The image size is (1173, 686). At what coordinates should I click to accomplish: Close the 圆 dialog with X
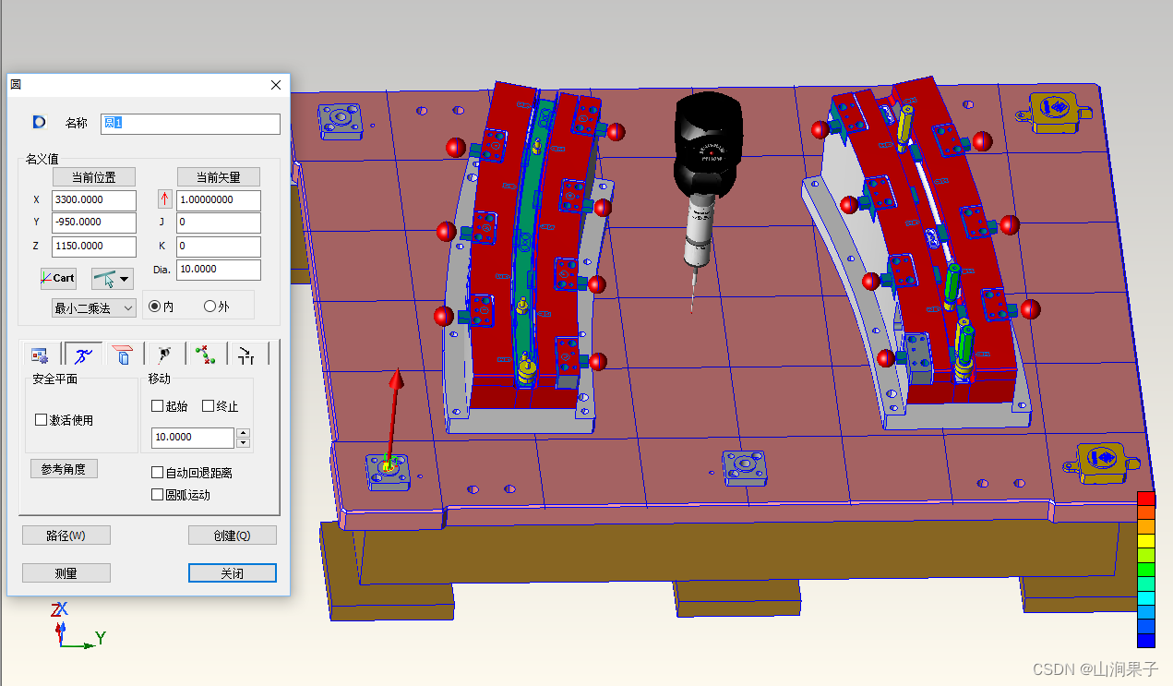(276, 85)
